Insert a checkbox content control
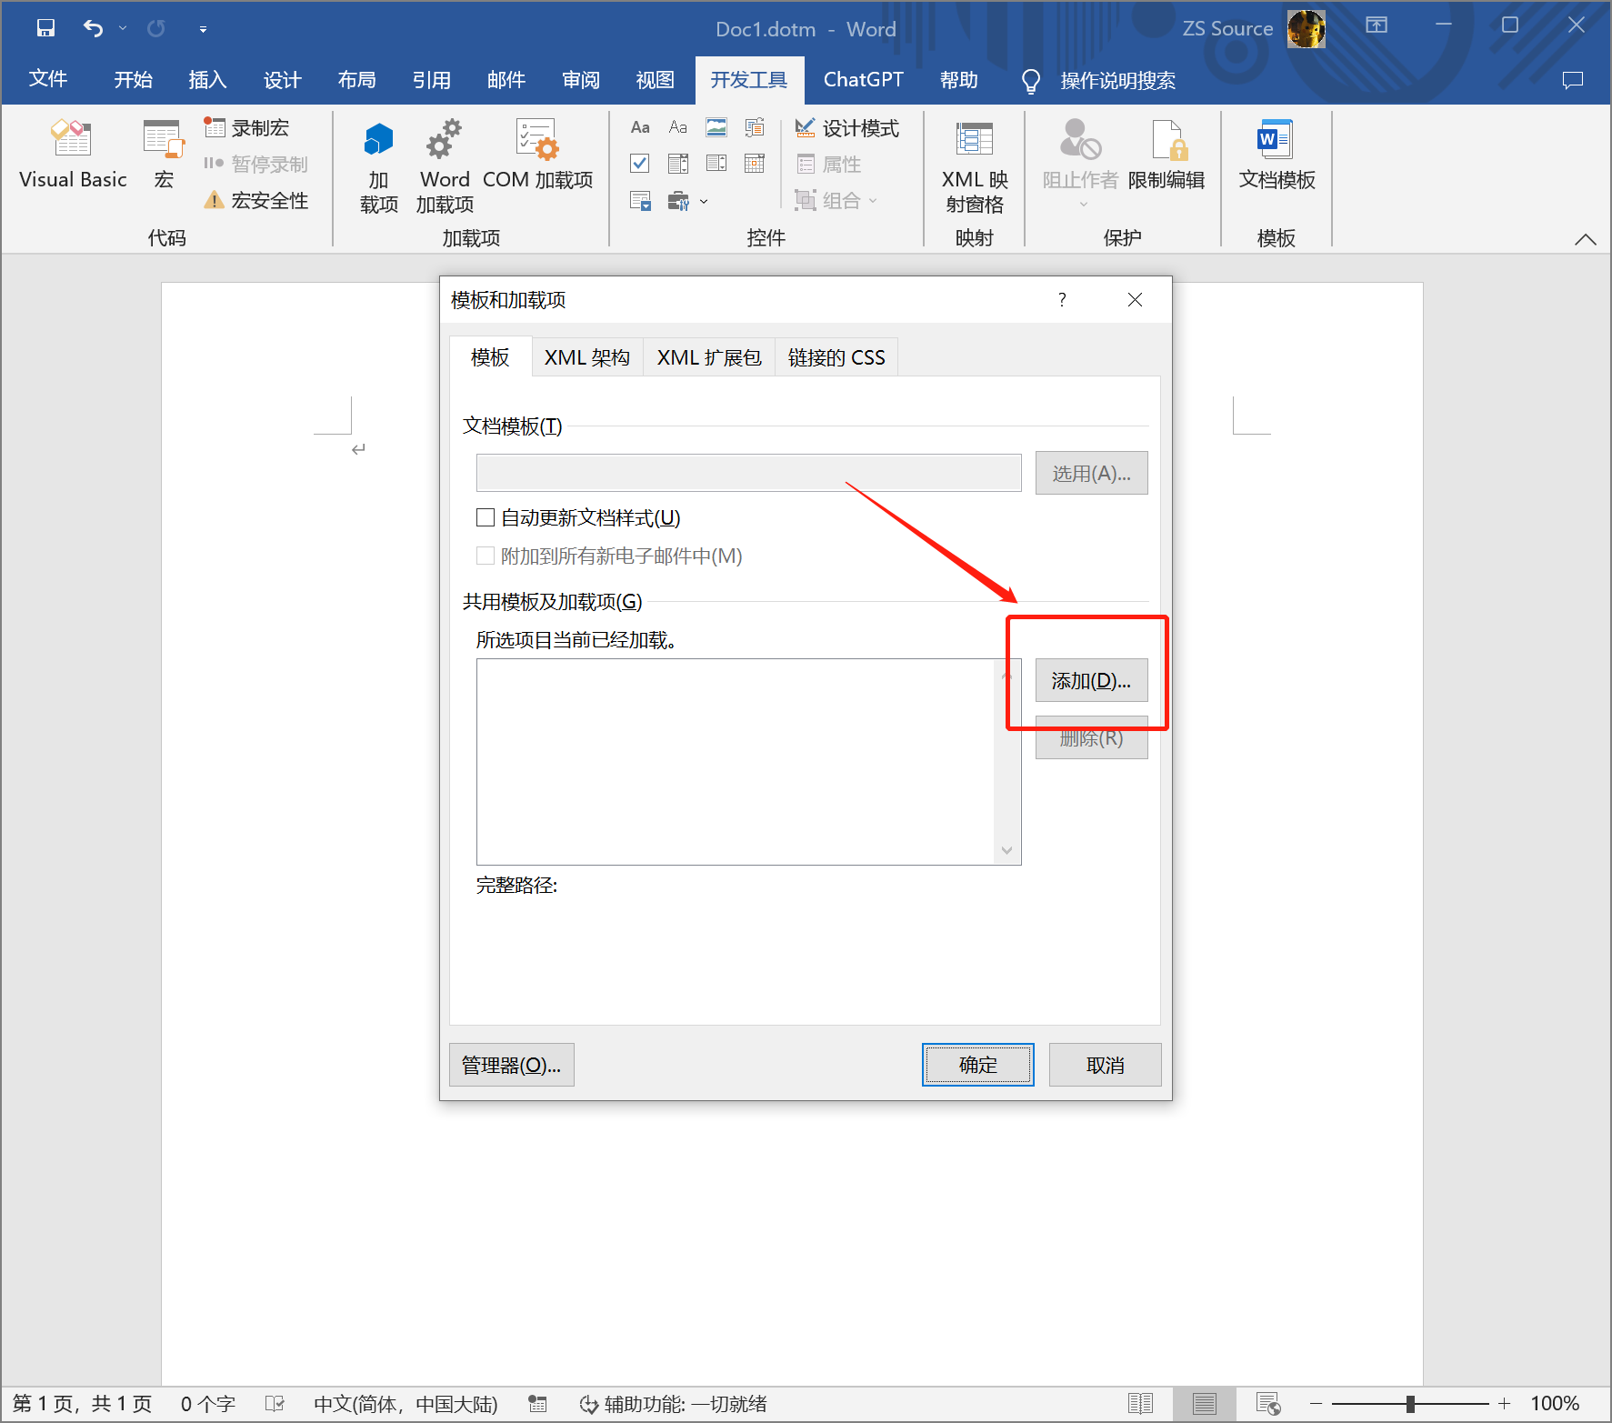 pyautogui.click(x=640, y=164)
